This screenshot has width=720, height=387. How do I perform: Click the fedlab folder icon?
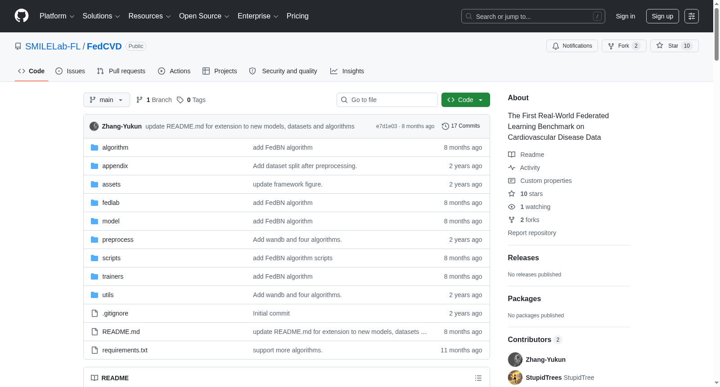[94, 203]
